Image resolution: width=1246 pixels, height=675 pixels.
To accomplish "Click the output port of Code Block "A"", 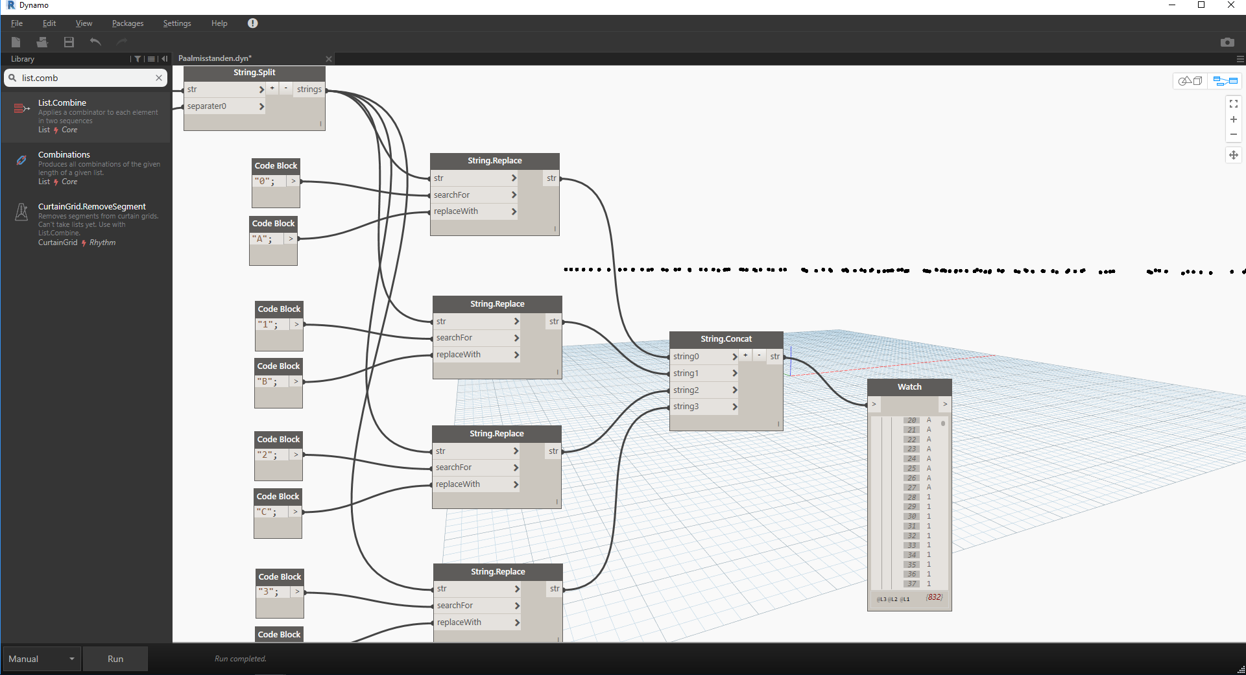I will click(291, 239).
